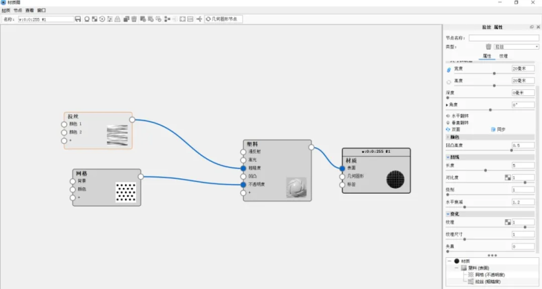This screenshot has height=289, width=542.
Task: Click the texture map icon next to 纹理
Action: (x=507, y=222)
